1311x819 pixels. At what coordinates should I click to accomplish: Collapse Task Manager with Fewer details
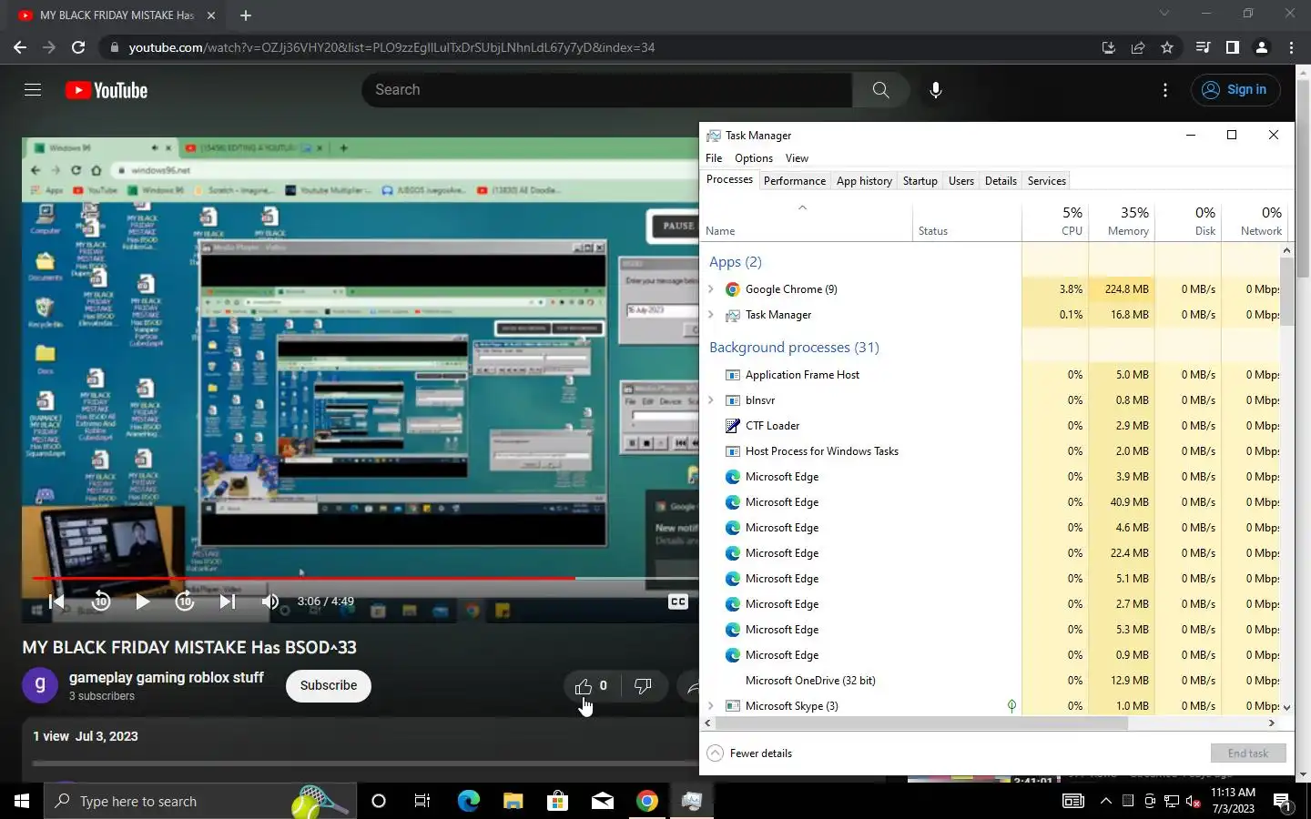pos(750,753)
